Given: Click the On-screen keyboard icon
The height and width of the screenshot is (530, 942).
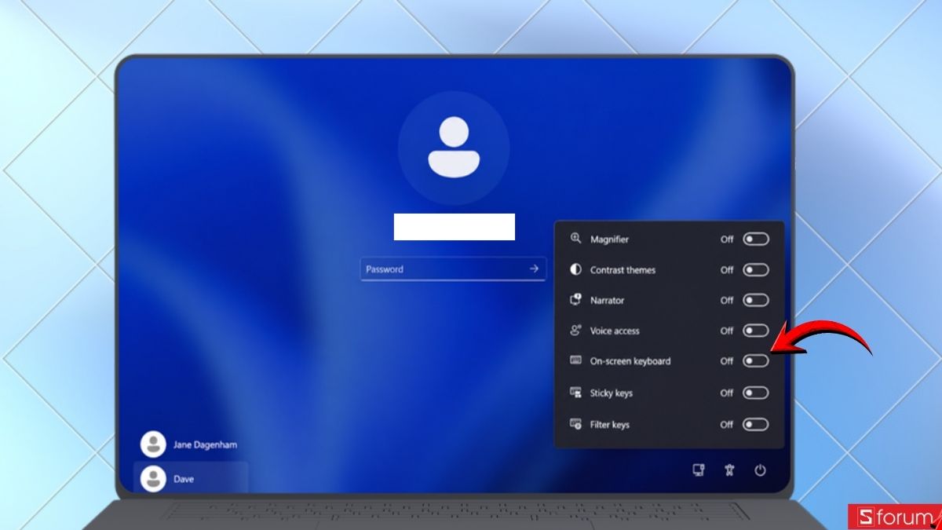Looking at the screenshot, I should tap(575, 361).
